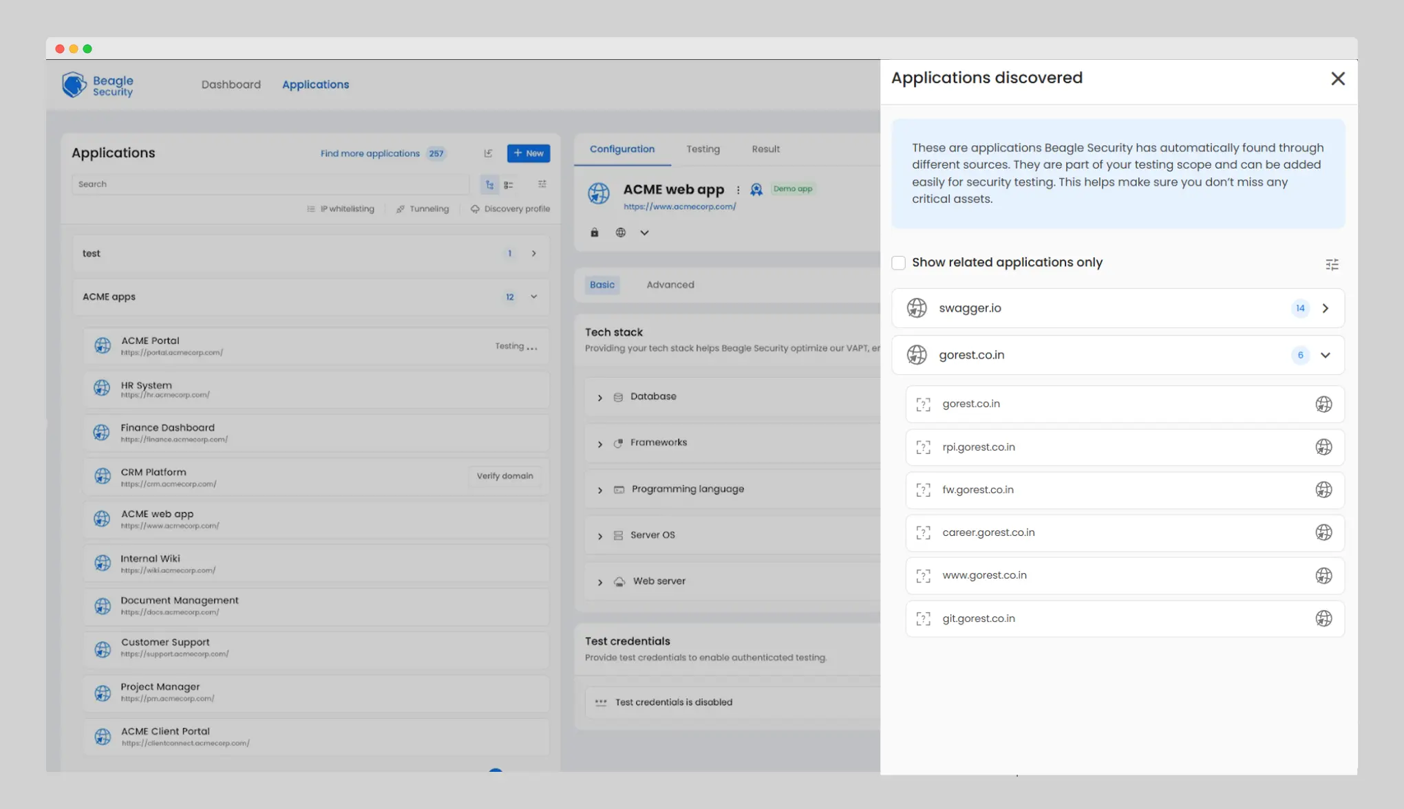Collapse the ACME apps group

[x=533, y=297]
